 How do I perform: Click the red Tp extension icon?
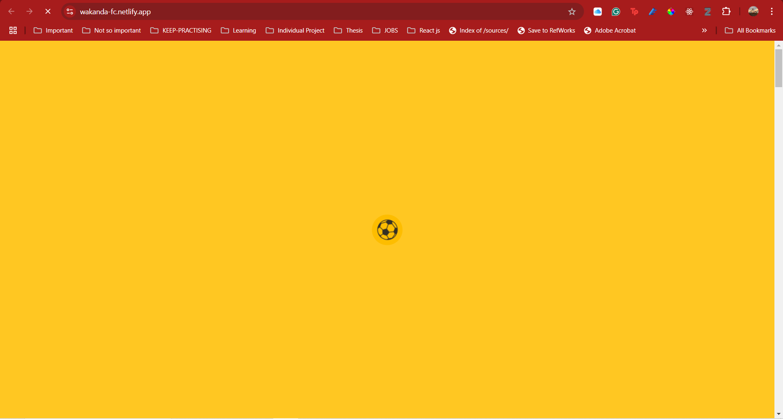pyautogui.click(x=634, y=12)
